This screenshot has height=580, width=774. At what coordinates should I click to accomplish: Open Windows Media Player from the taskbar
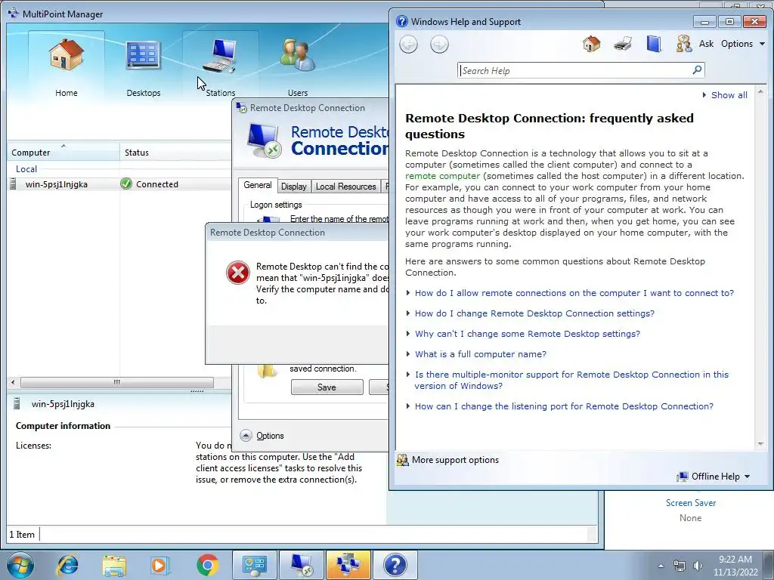pyautogui.click(x=160, y=565)
